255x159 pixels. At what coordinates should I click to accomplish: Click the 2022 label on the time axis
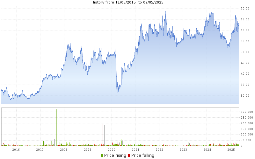159,149
